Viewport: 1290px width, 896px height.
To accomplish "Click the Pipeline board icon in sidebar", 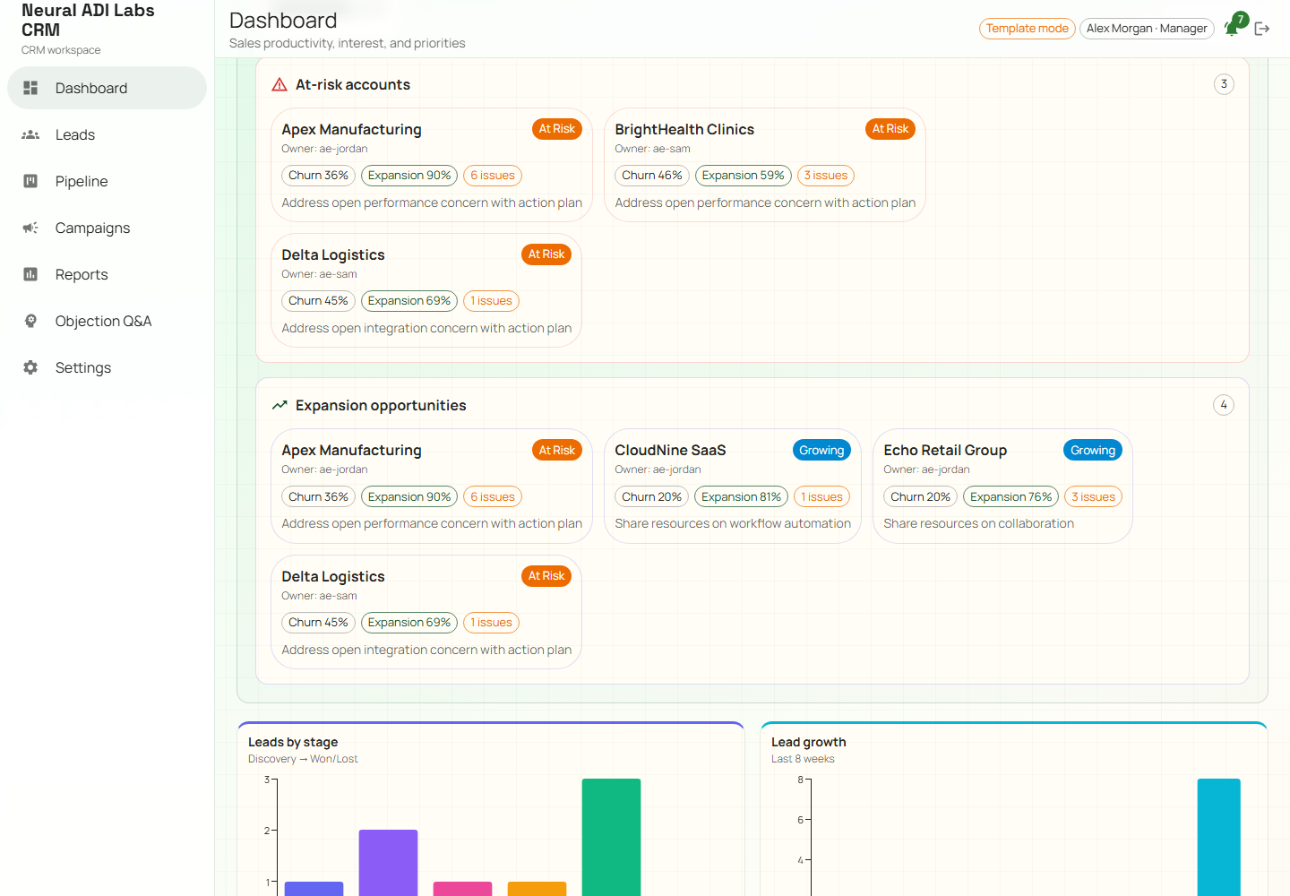I will coord(30,181).
